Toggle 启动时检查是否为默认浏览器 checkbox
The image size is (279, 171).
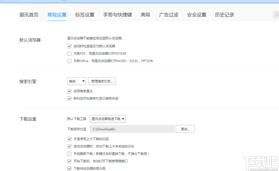(x=69, y=46)
